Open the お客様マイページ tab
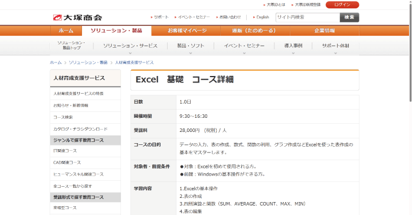This screenshot has height=215, width=412. 187,31
